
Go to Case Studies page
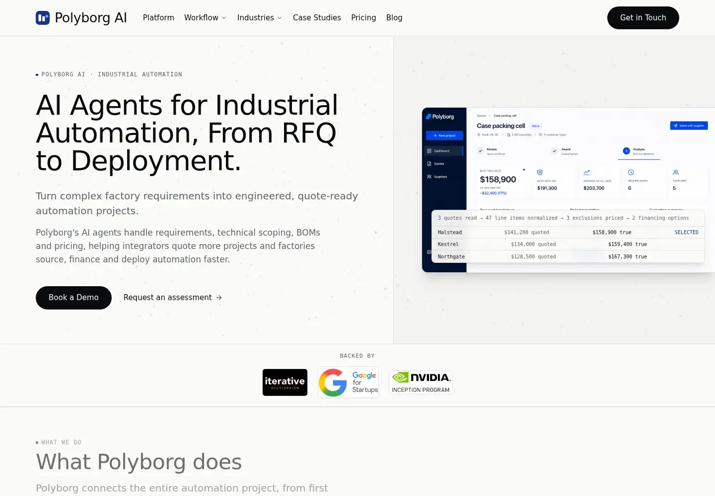point(317,18)
